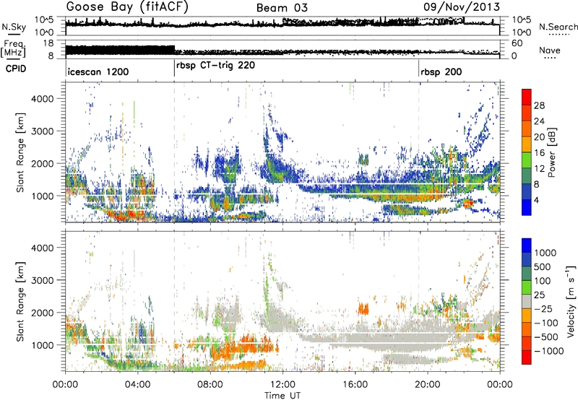Click the 'N.Search' legend label
Screen dimensions: 578x400
click(558, 27)
